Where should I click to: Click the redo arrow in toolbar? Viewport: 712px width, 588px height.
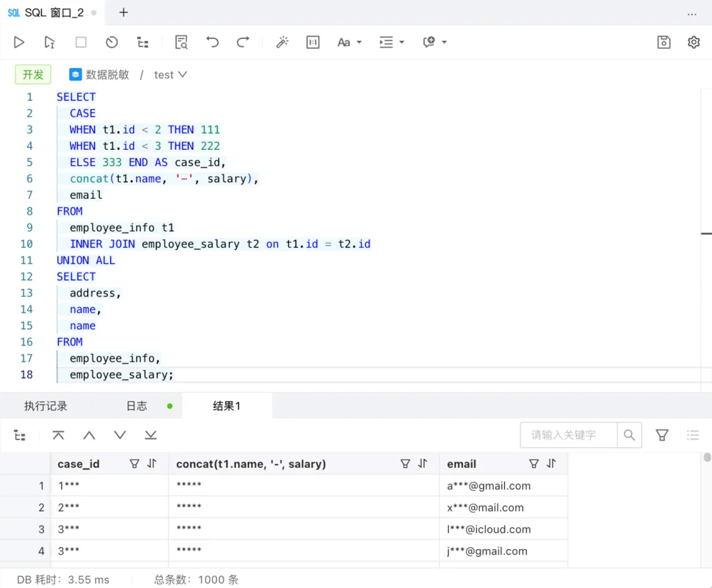pos(243,42)
